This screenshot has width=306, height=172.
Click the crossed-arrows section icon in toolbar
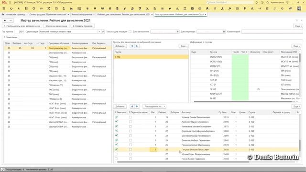(x=49, y=9)
